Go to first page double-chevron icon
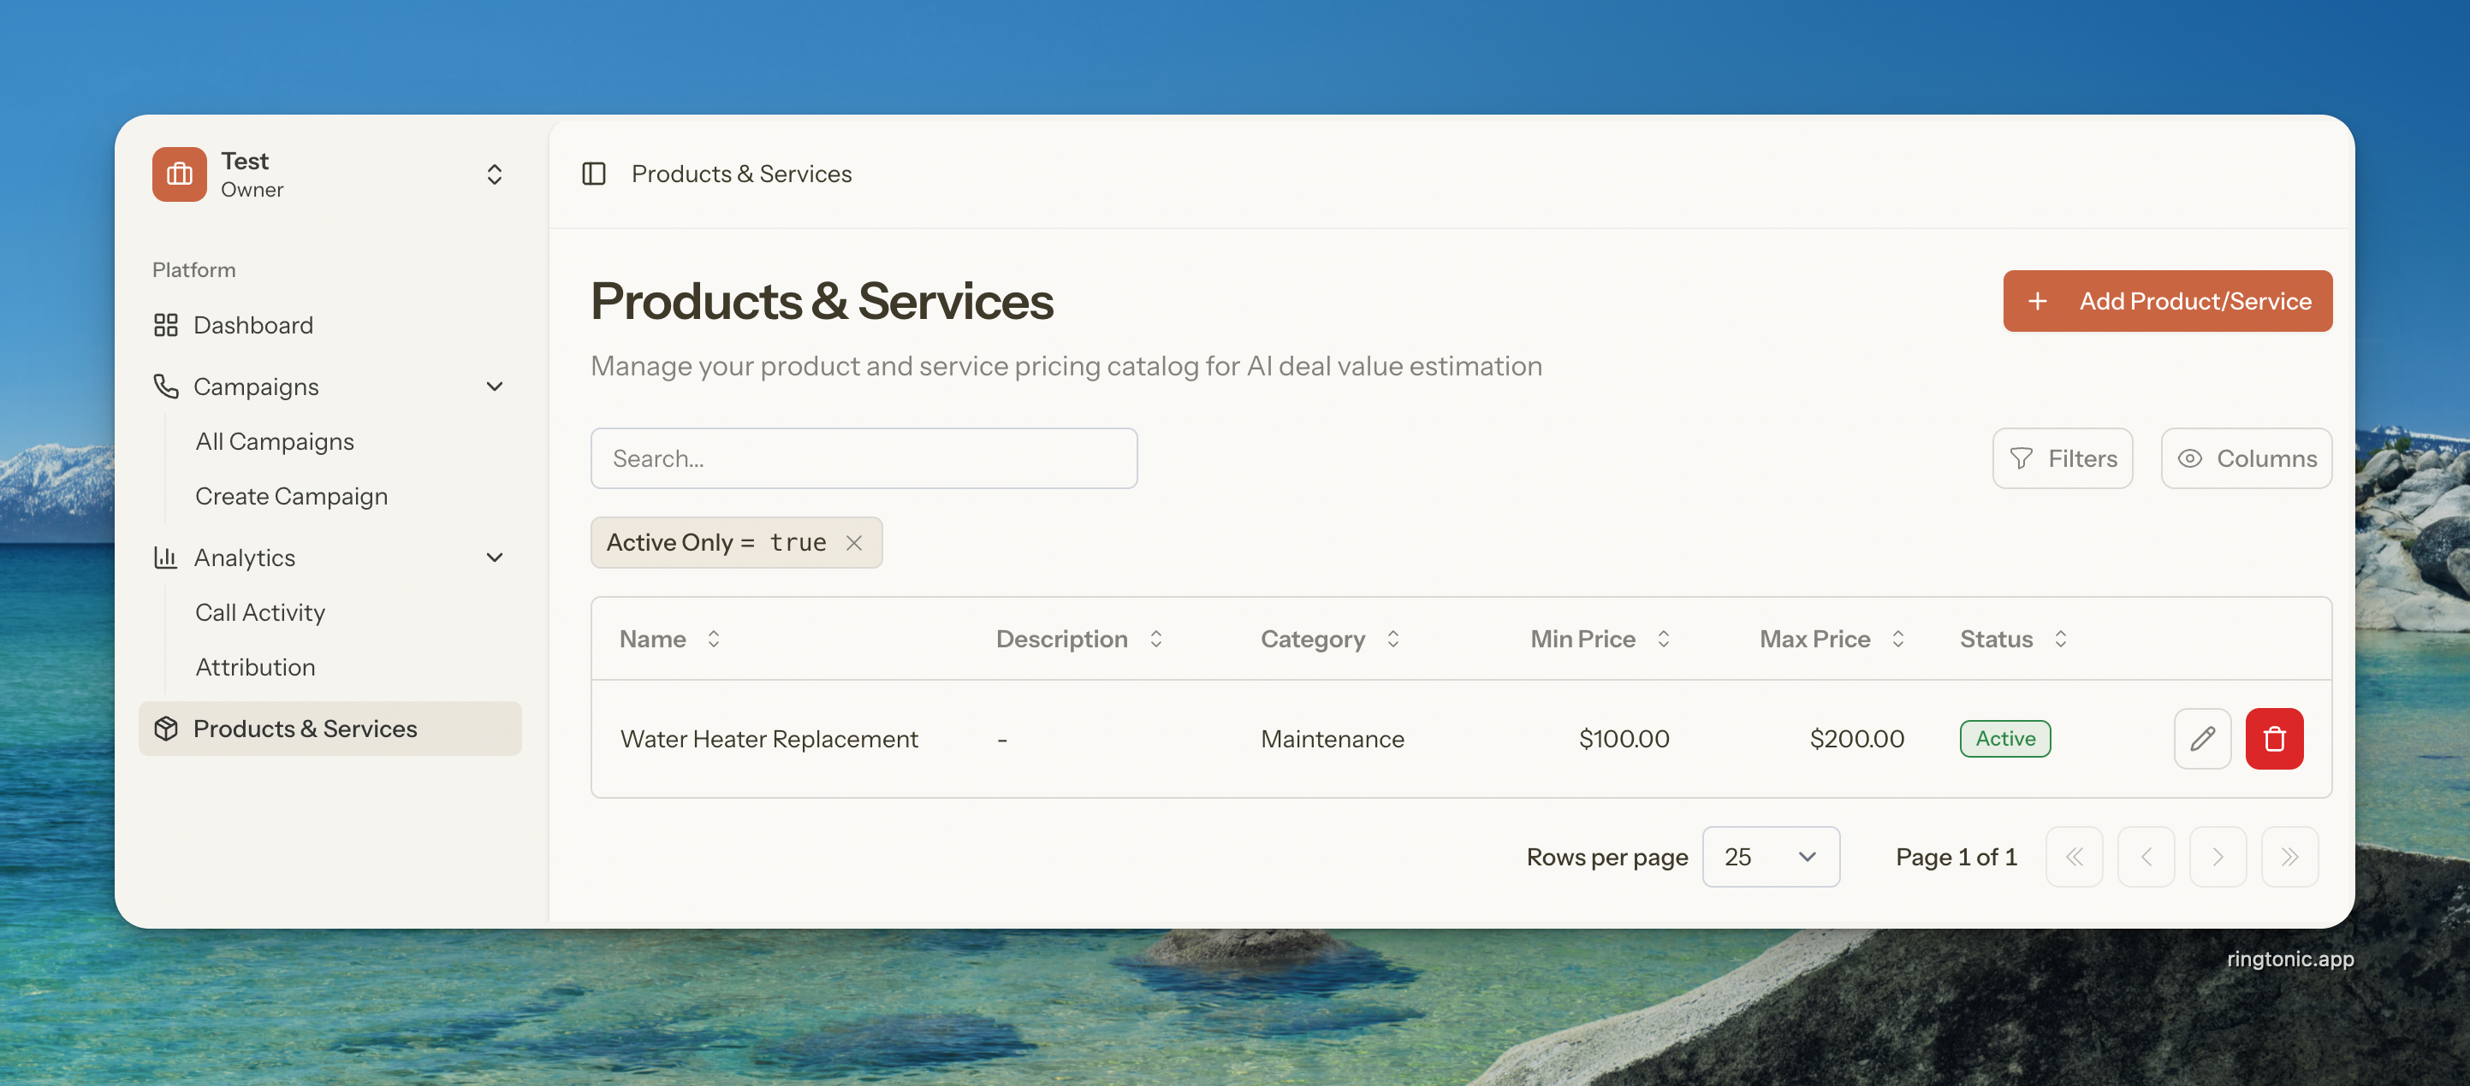Image resolution: width=2470 pixels, height=1086 pixels. (2073, 856)
